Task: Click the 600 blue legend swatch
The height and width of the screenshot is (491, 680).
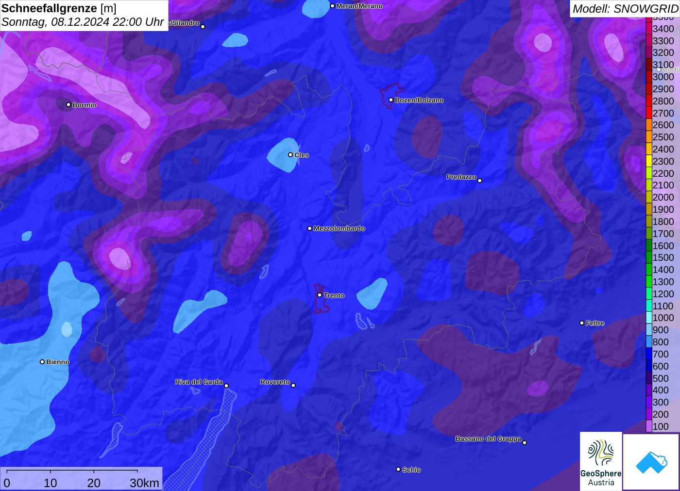Action: 648,366
